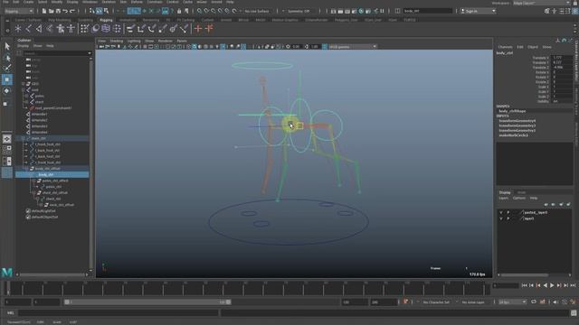Screen dimensions: 579x325
Task: Click the Open Scene folder icon
Action: coord(51,11)
